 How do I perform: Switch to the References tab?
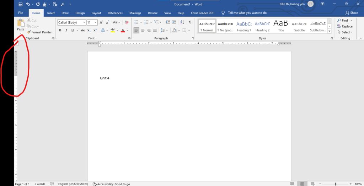click(x=115, y=13)
